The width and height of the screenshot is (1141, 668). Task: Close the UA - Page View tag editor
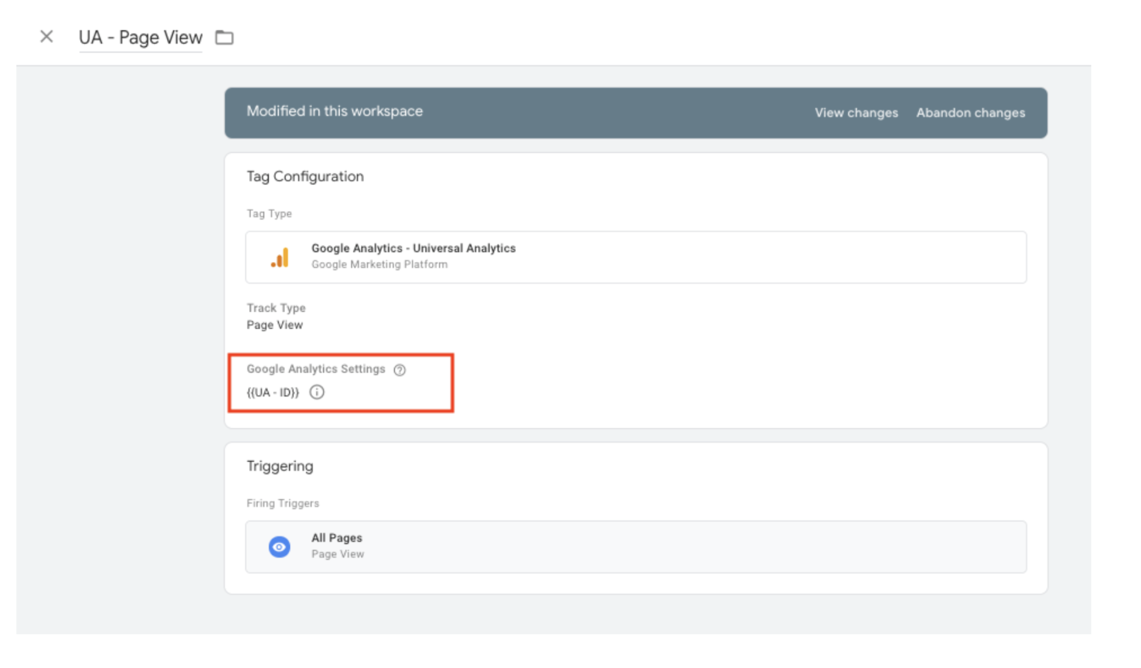pos(46,37)
